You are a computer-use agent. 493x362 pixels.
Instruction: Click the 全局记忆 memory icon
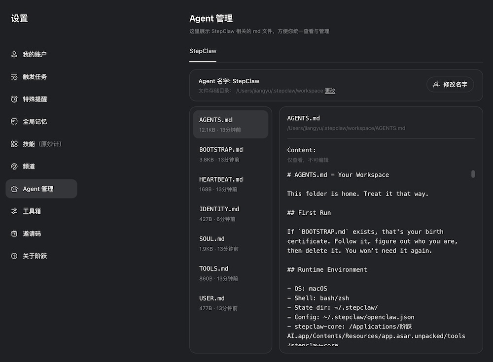[x=14, y=121]
